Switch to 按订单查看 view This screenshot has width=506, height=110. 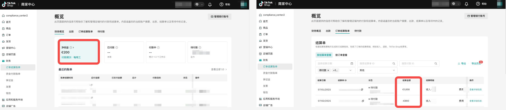pos(341,55)
